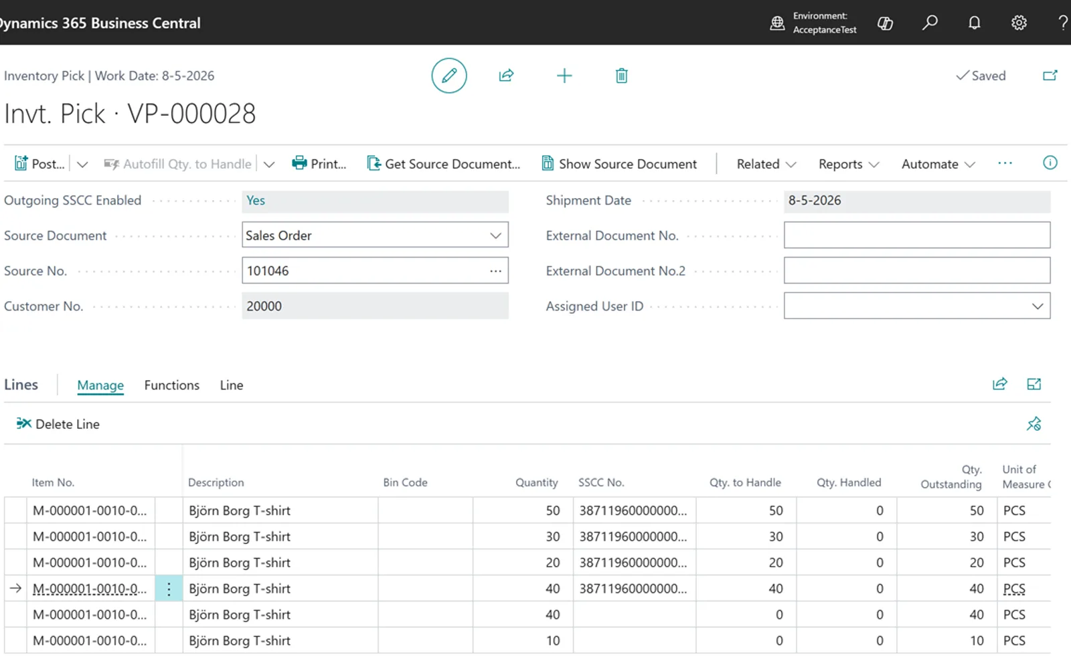Expand the Post dropdown arrow

point(82,165)
